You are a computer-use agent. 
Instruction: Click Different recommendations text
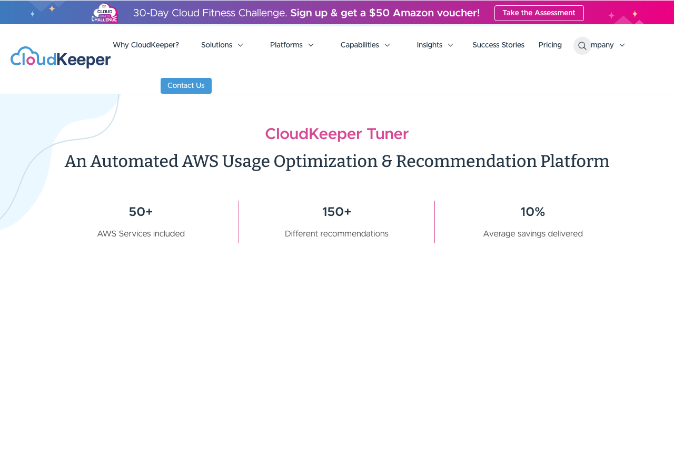point(337,234)
